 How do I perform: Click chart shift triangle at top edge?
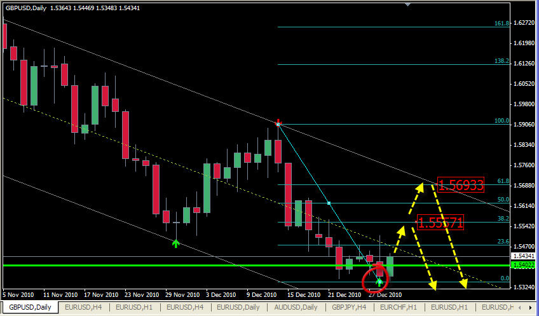click(x=407, y=4)
